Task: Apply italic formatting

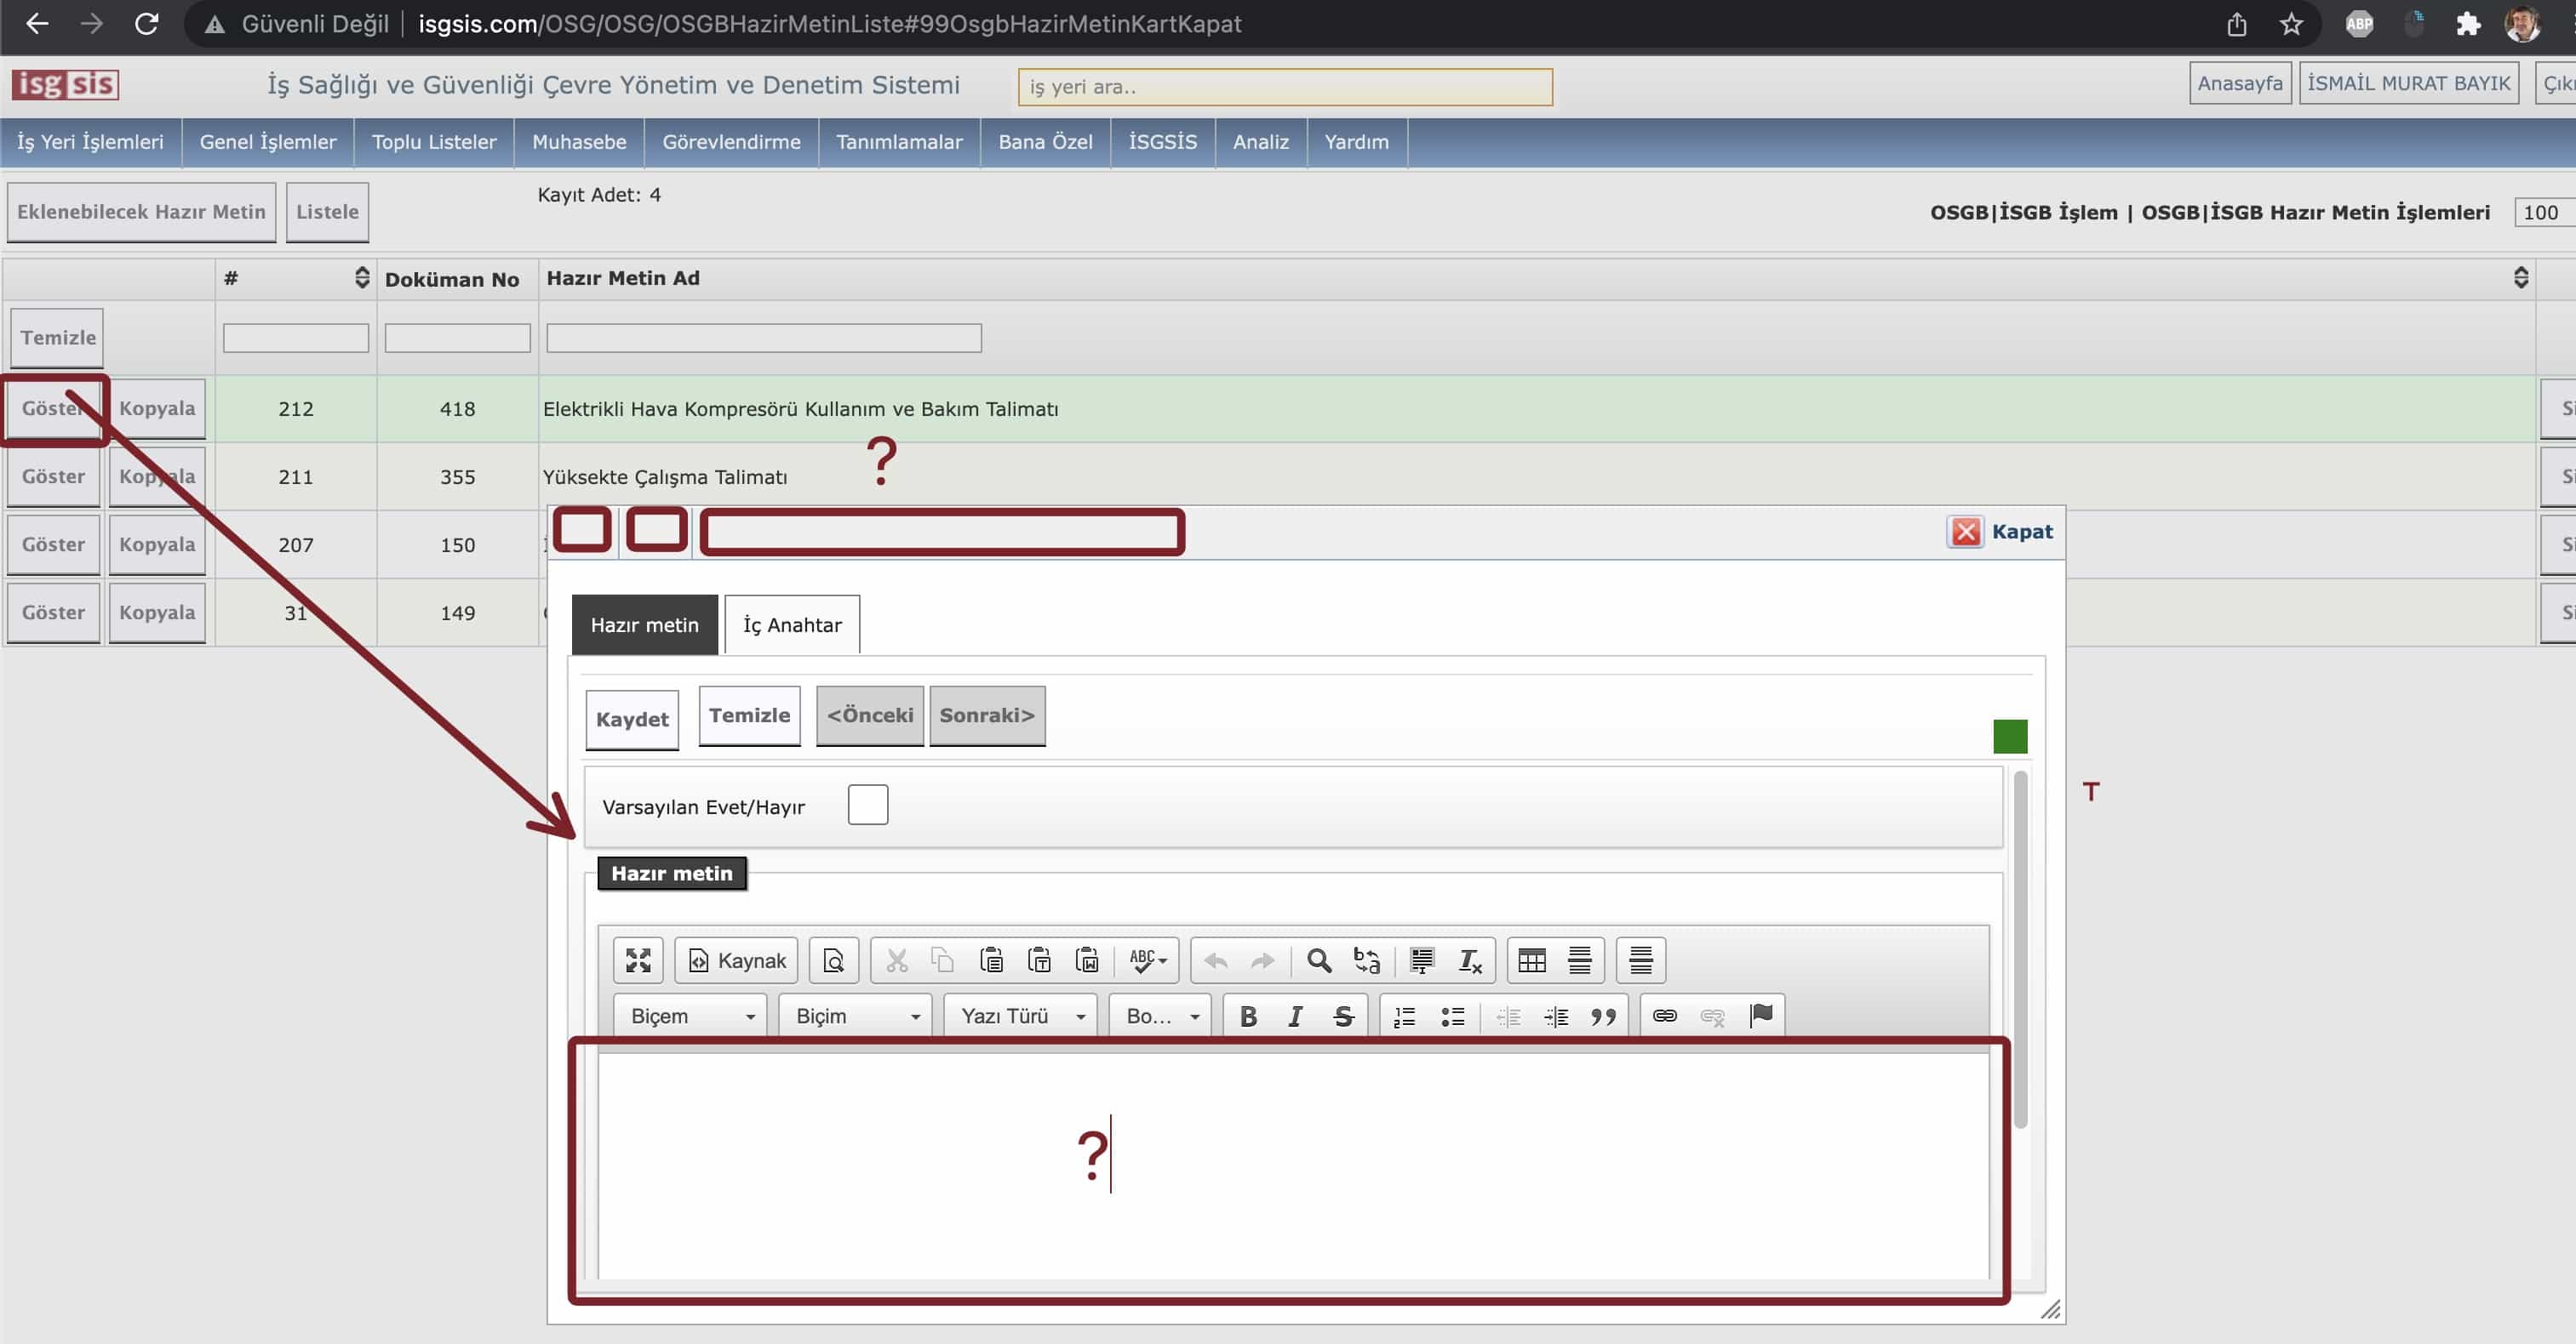Action: (x=1295, y=1017)
